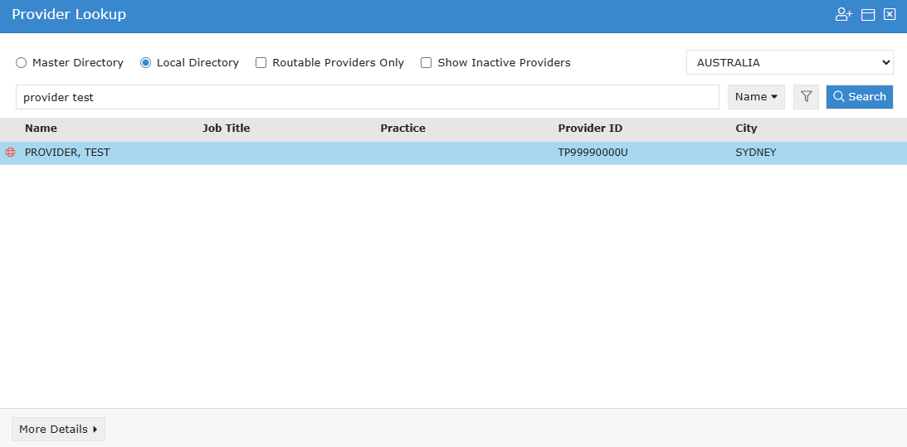Open the filter funnel options
This screenshot has height=447, width=907.
[x=806, y=97]
